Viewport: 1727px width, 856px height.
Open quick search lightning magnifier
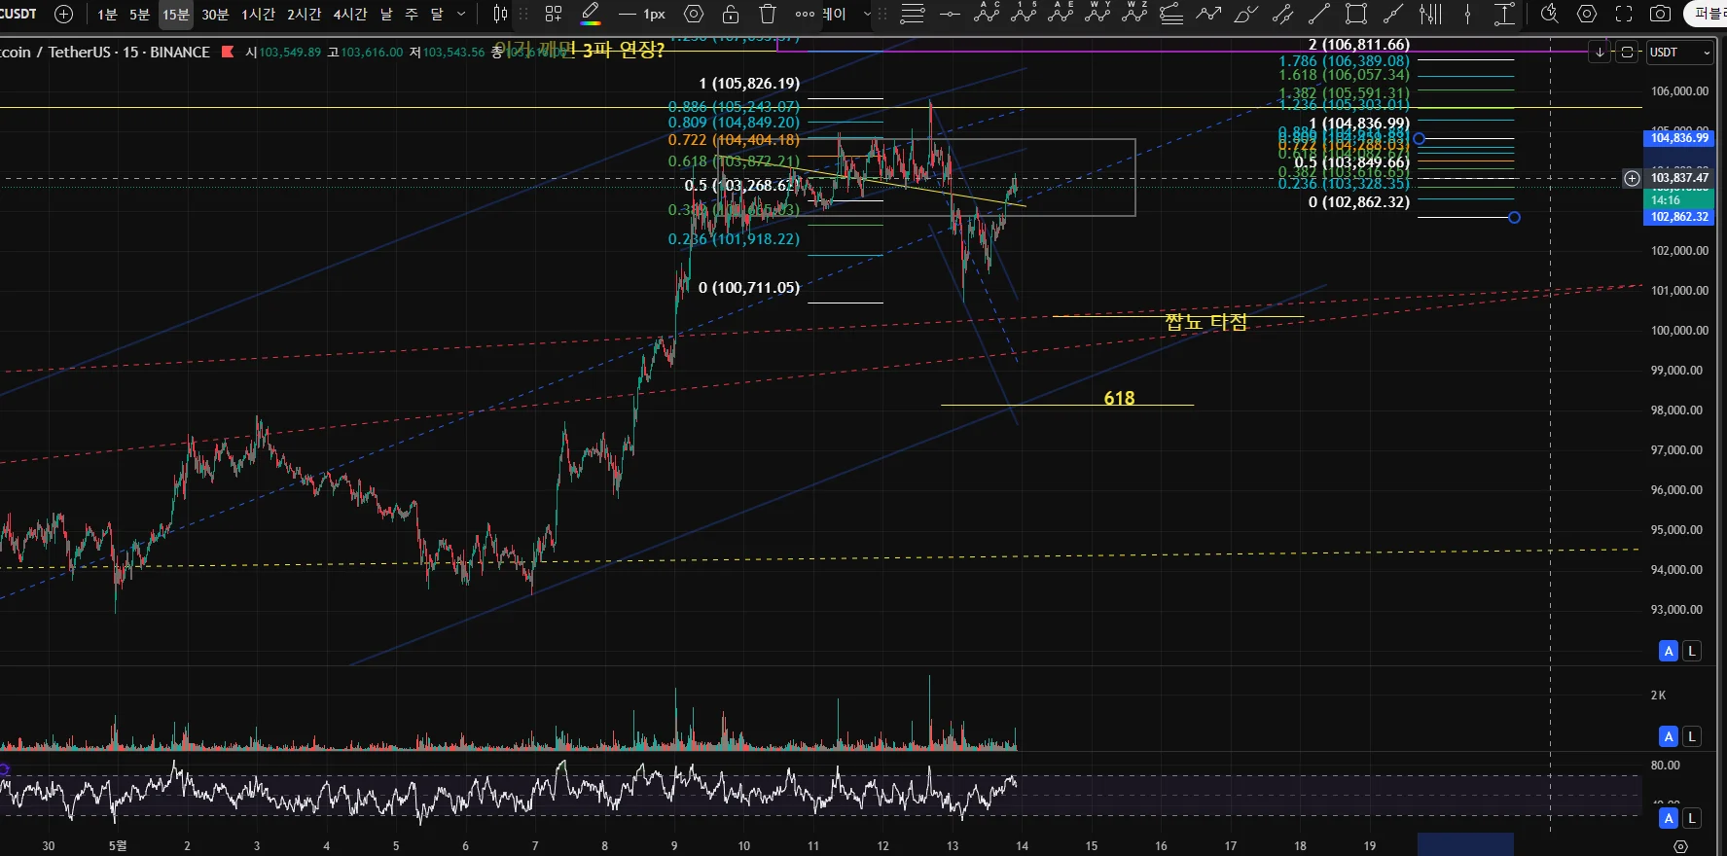pyautogui.click(x=1550, y=14)
